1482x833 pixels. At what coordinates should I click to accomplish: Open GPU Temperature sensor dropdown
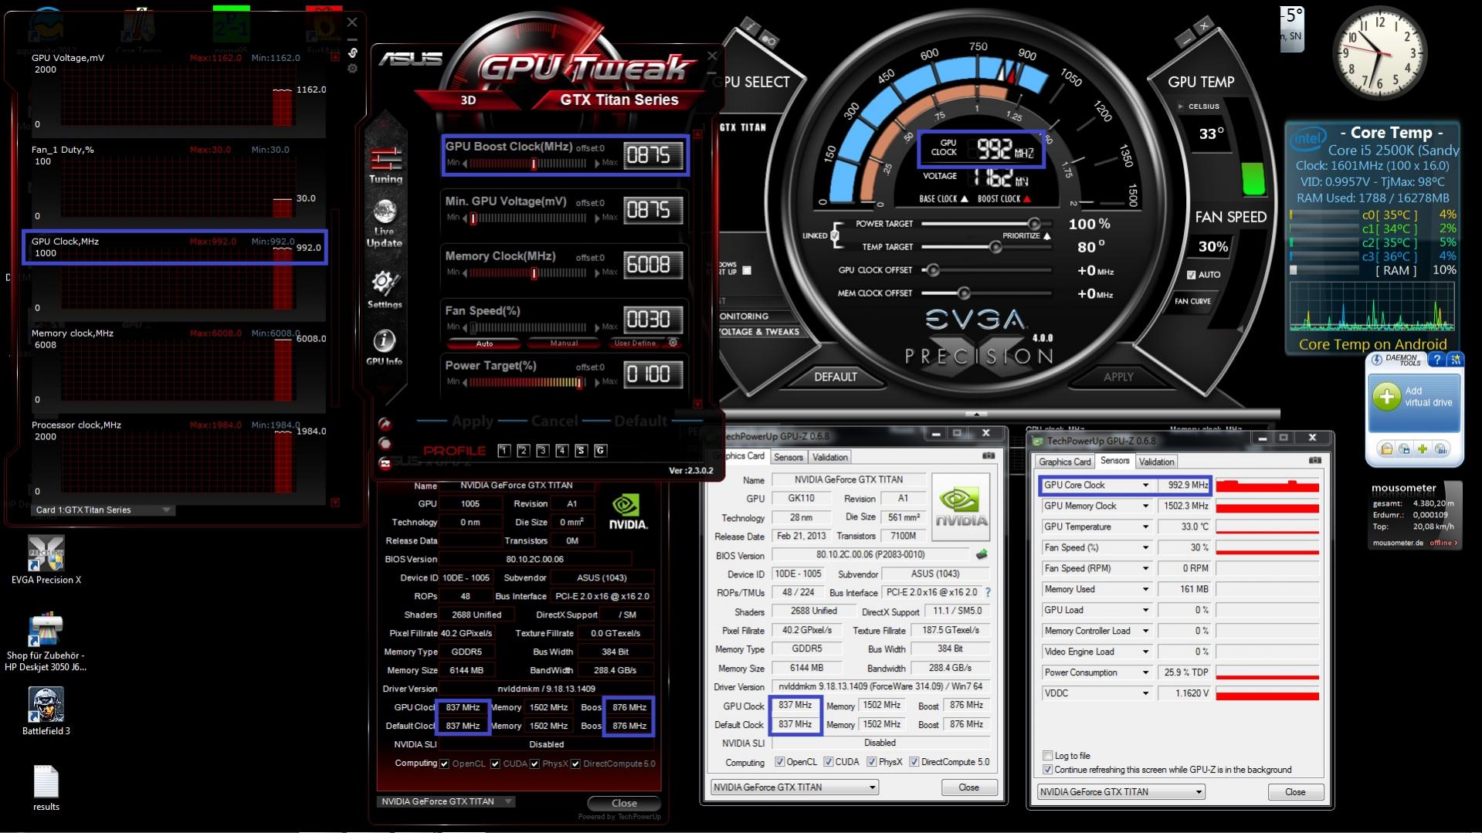[1145, 527]
